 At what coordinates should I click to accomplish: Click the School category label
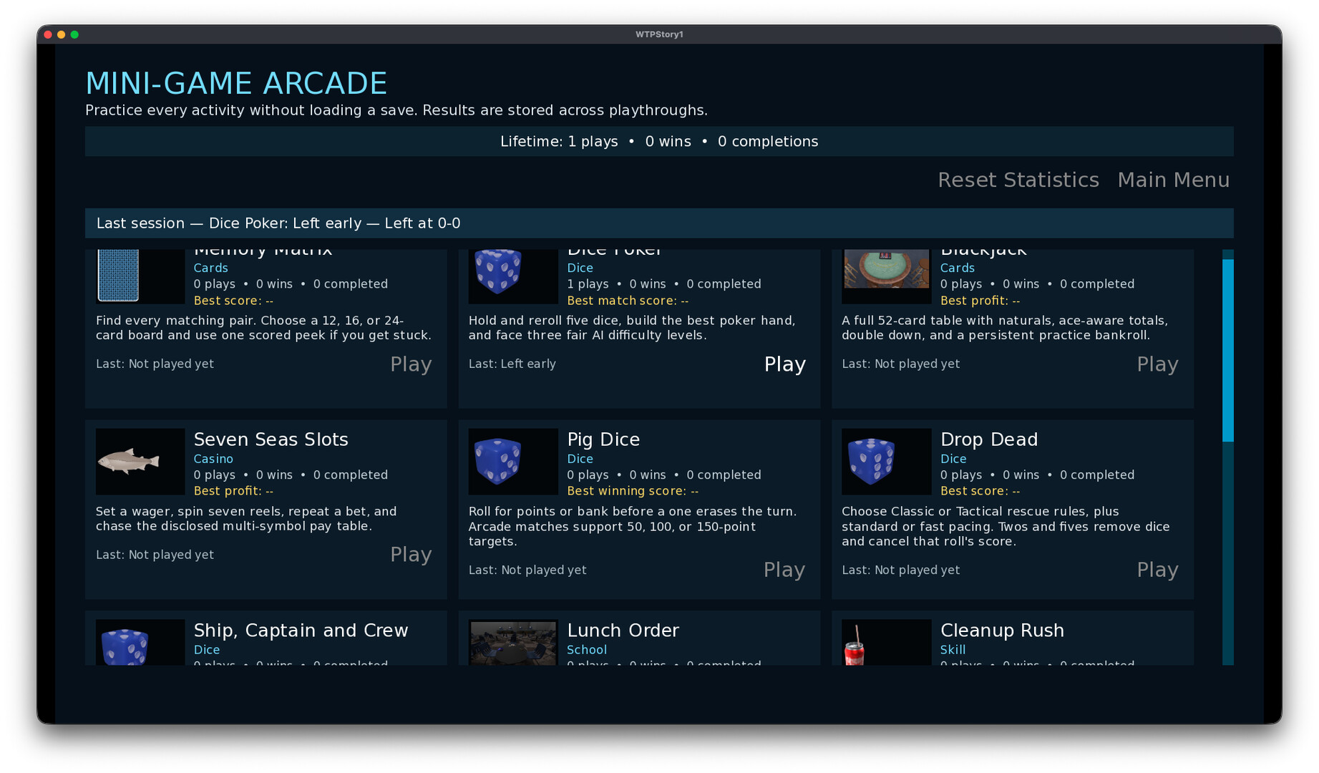tap(587, 650)
